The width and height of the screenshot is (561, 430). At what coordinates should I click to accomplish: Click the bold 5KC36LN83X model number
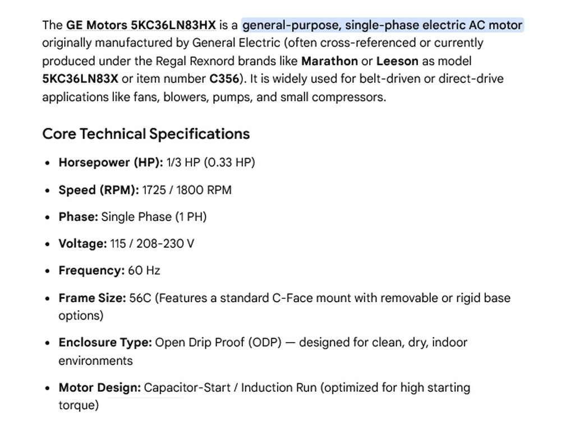(x=80, y=78)
